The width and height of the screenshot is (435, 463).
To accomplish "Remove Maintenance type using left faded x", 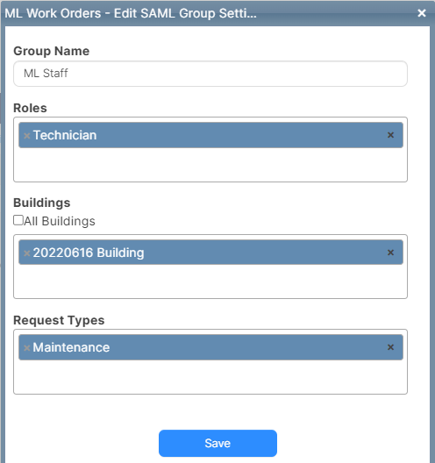I will (27, 348).
